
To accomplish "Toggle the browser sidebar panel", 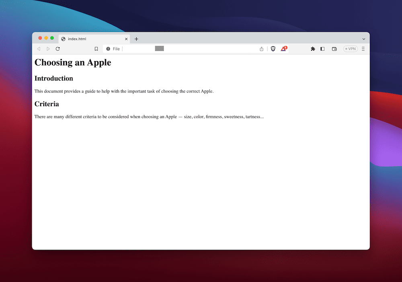I will (x=322, y=49).
